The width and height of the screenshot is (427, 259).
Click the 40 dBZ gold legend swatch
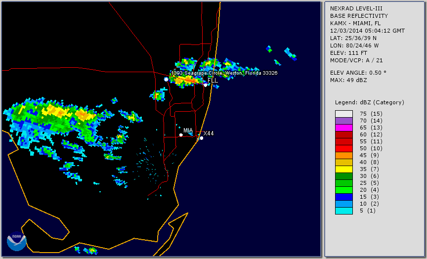pos(343,162)
